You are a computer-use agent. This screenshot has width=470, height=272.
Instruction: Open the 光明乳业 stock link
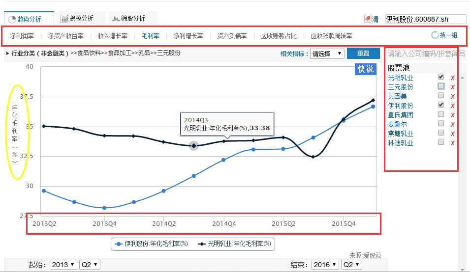401,78
